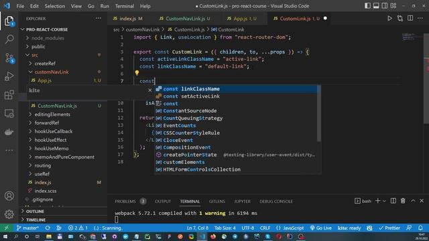Open Explorer more actions ellipsis
Image resolution: width=429 pixels, height=241 pixels.
point(99,18)
